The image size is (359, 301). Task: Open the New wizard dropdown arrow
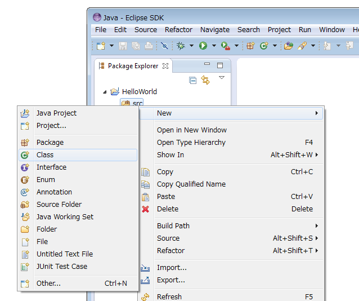pos(111,46)
